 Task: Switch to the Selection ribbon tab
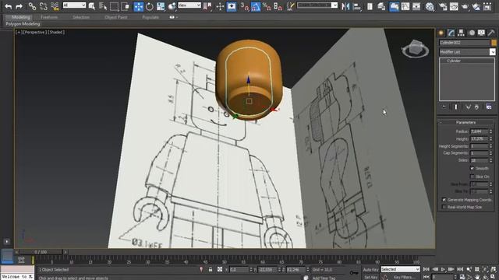coord(81,17)
